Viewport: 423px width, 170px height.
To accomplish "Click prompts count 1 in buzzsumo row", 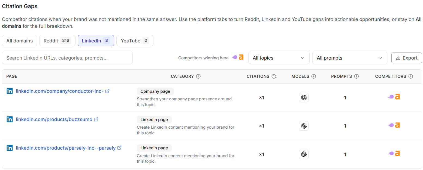I will [x=345, y=126].
